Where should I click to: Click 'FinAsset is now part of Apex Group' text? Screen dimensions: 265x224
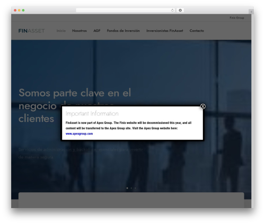89,123
